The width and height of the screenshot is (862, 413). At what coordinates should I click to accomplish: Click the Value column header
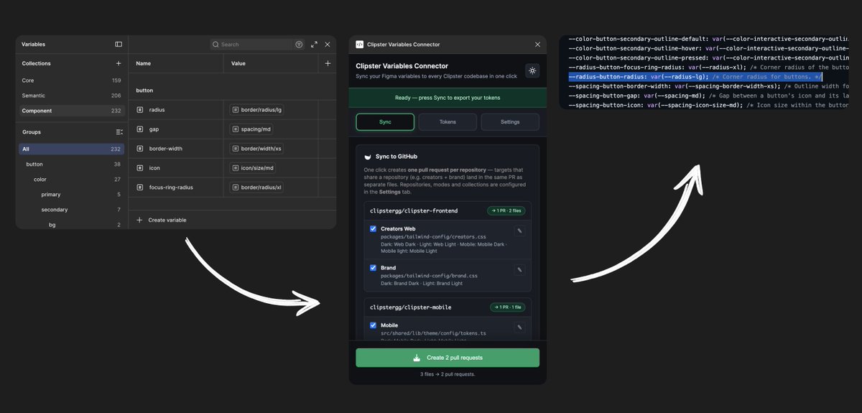[238, 63]
